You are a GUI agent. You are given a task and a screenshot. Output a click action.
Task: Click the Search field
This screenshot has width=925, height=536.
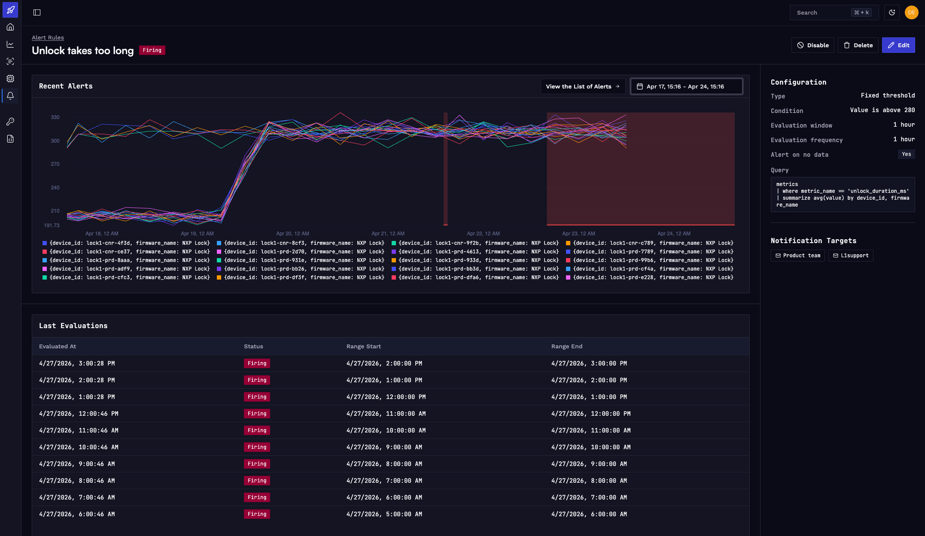(834, 12)
